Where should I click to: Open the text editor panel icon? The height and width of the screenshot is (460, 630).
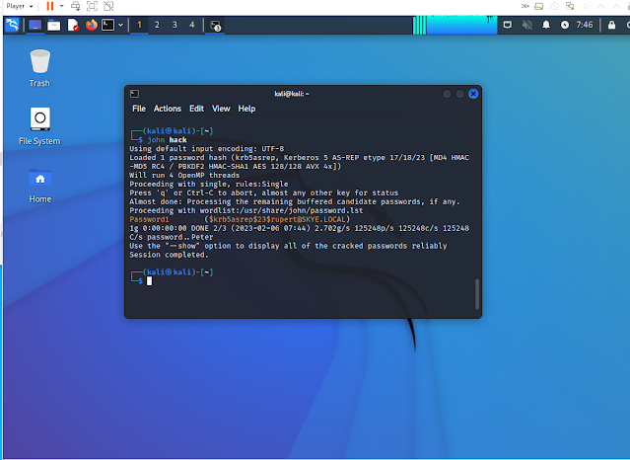(73, 25)
